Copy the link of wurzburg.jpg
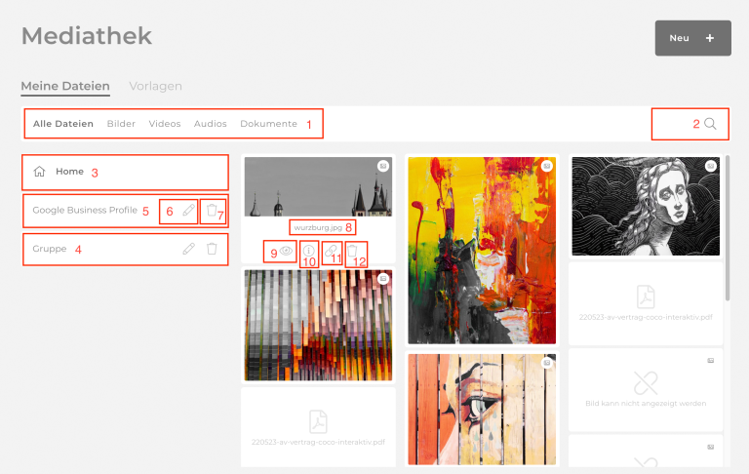This screenshot has height=474, width=749. point(331,251)
